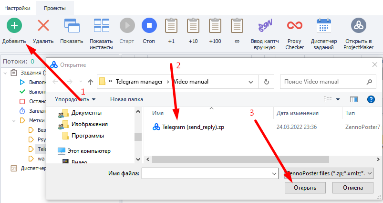Select the blue play Выполн tree item
This screenshot has height=203, width=383.
pos(32,82)
